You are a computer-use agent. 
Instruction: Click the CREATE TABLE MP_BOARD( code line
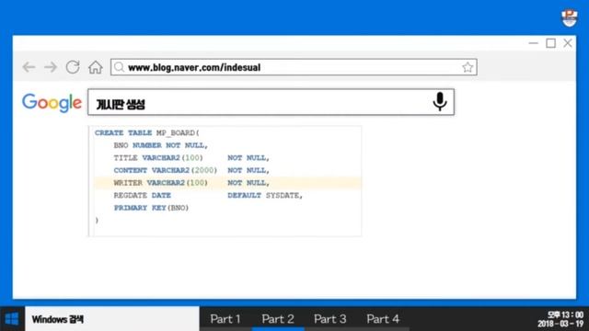[x=147, y=132]
